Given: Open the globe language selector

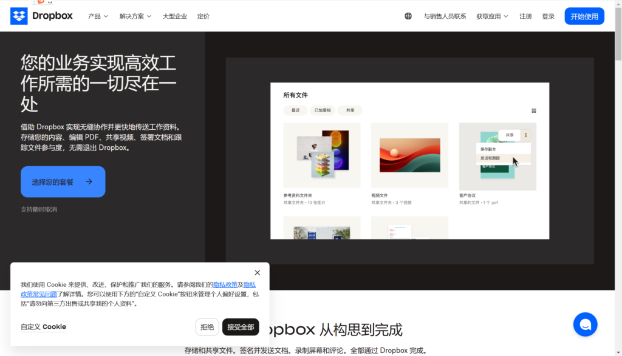Looking at the screenshot, I should pyautogui.click(x=408, y=16).
